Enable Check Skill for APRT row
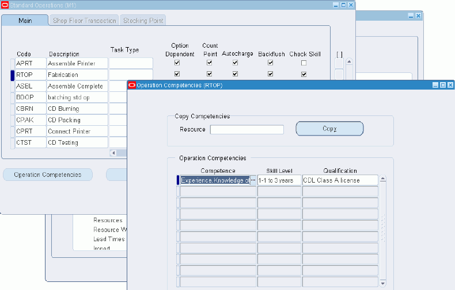This screenshot has height=290, width=455. click(x=304, y=63)
